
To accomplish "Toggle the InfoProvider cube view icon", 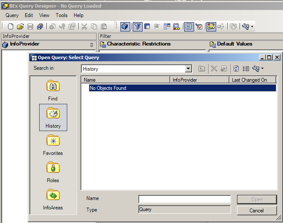I will [x=125, y=27].
